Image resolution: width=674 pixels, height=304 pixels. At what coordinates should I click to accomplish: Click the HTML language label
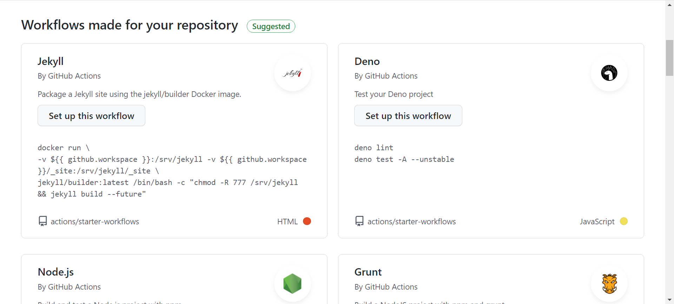(287, 222)
